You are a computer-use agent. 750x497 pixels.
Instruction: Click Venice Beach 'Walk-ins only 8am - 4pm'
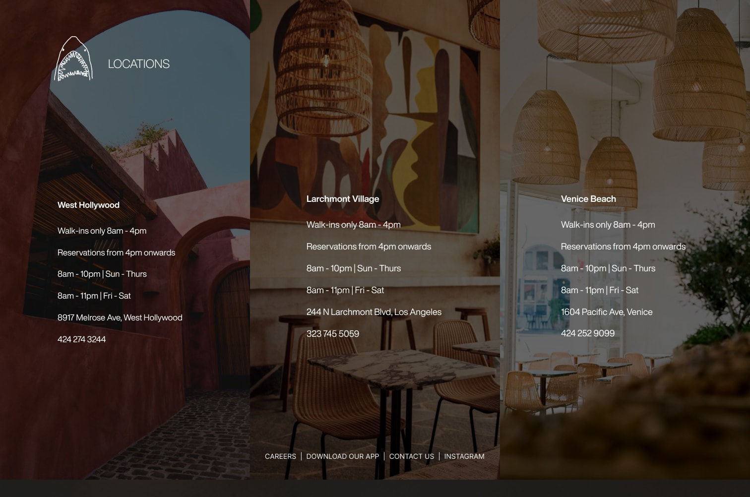pos(608,225)
